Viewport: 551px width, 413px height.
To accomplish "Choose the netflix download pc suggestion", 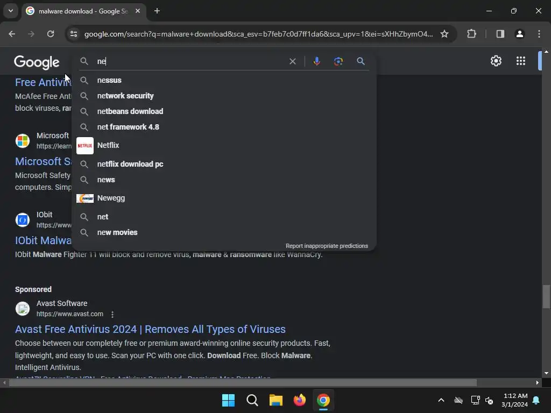I will pos(224,164).
